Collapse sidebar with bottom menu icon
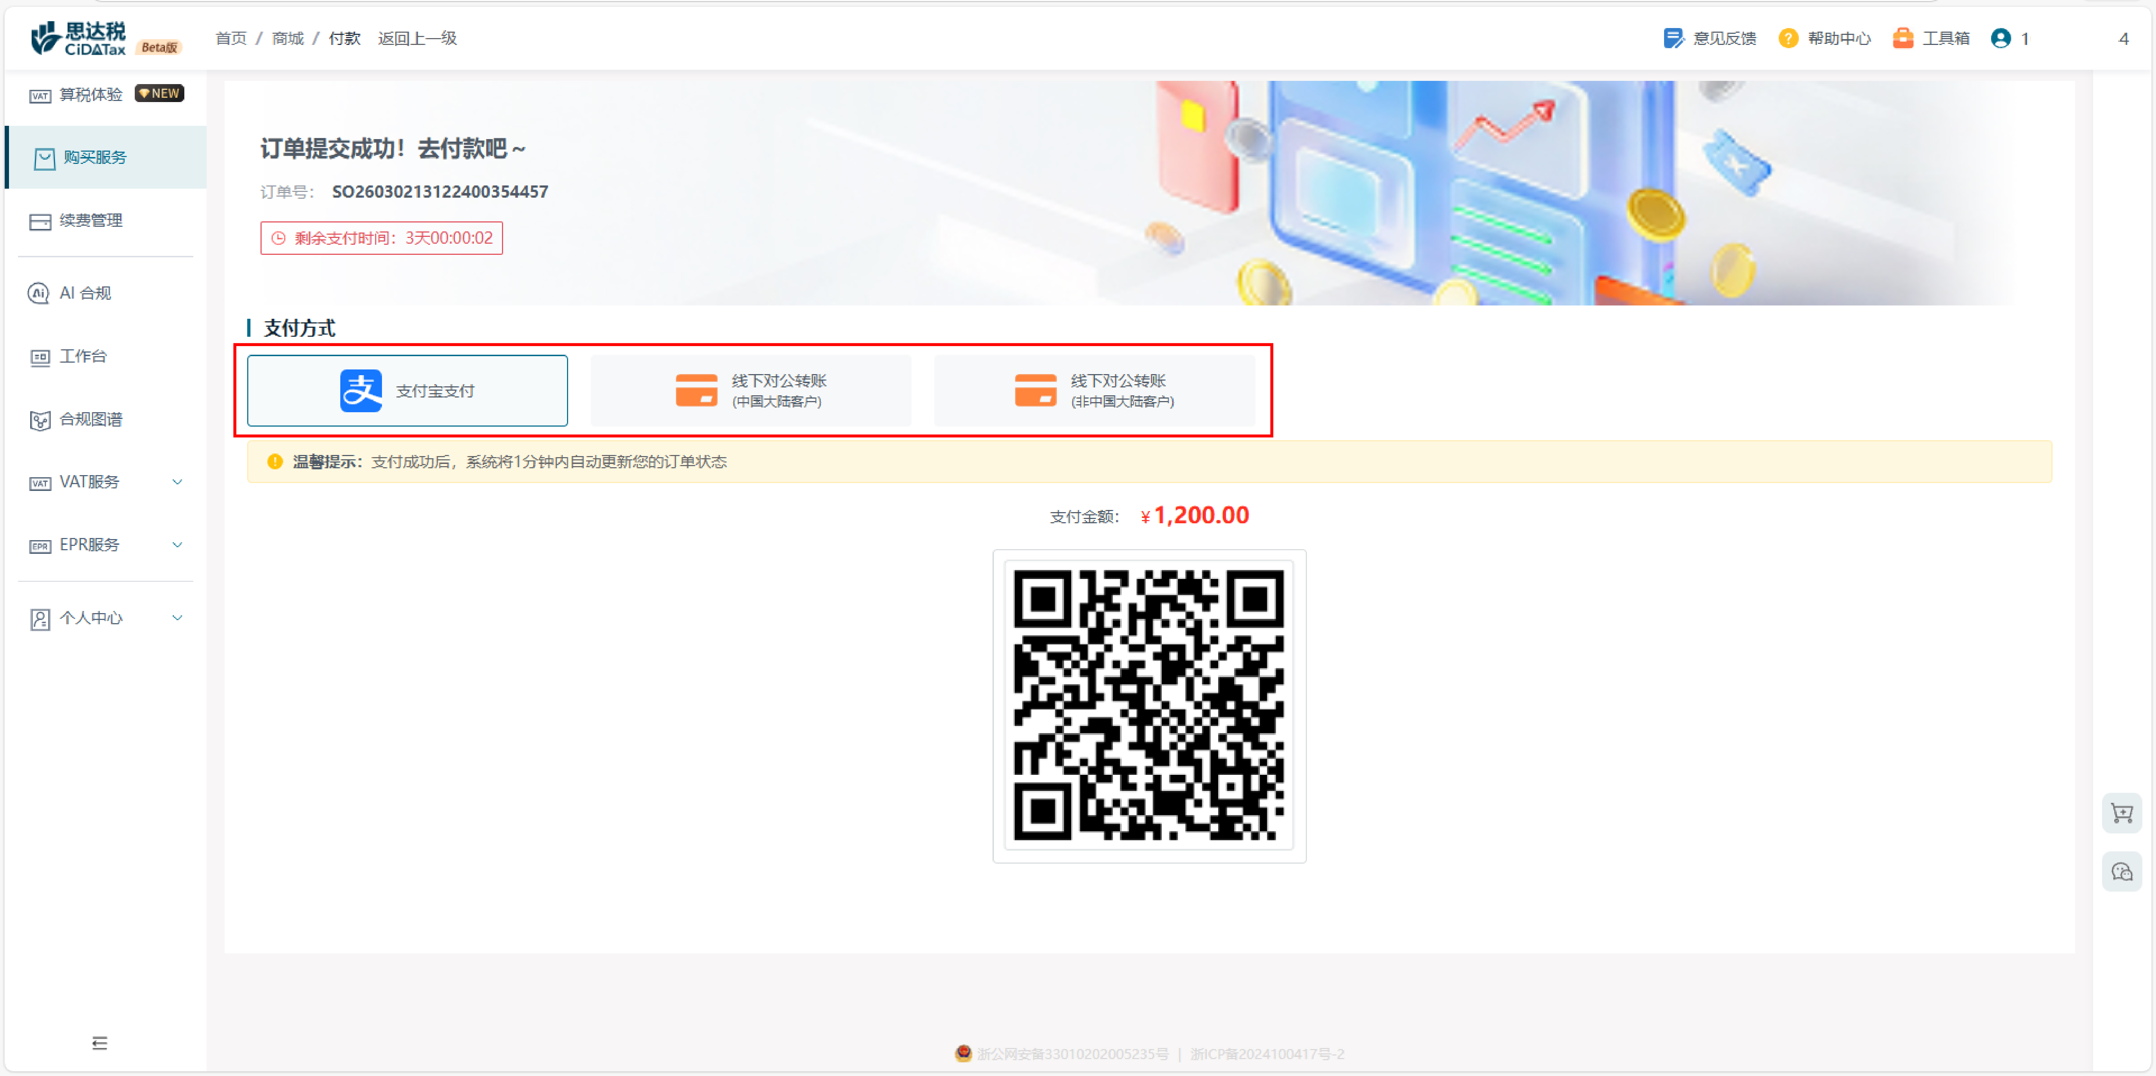Viewport: 2156px width, 1076px height. click(100, 1043)
